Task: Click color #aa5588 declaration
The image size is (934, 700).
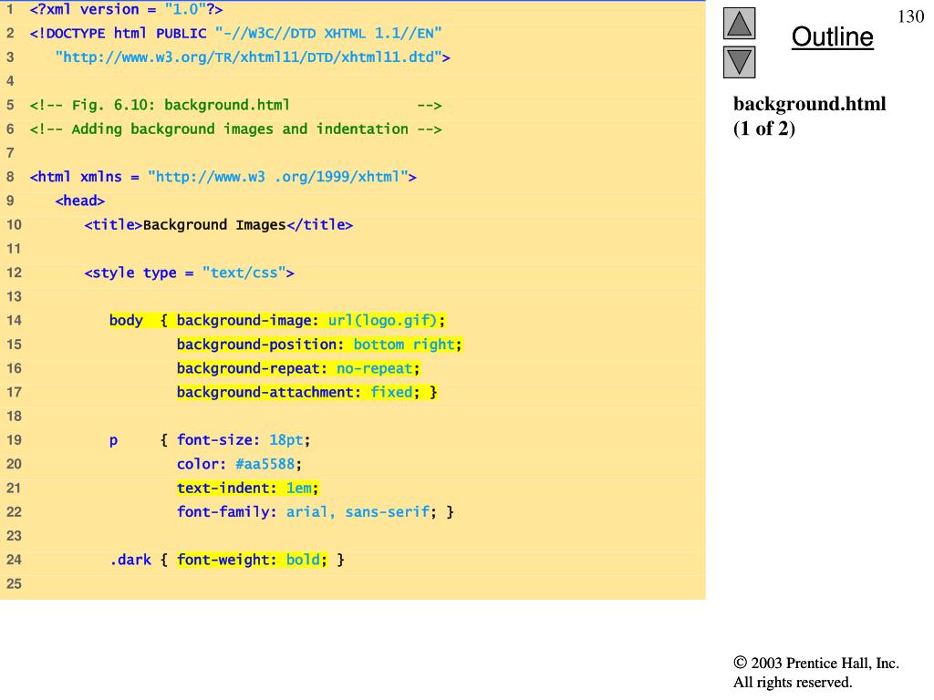Action: point(240,464)
